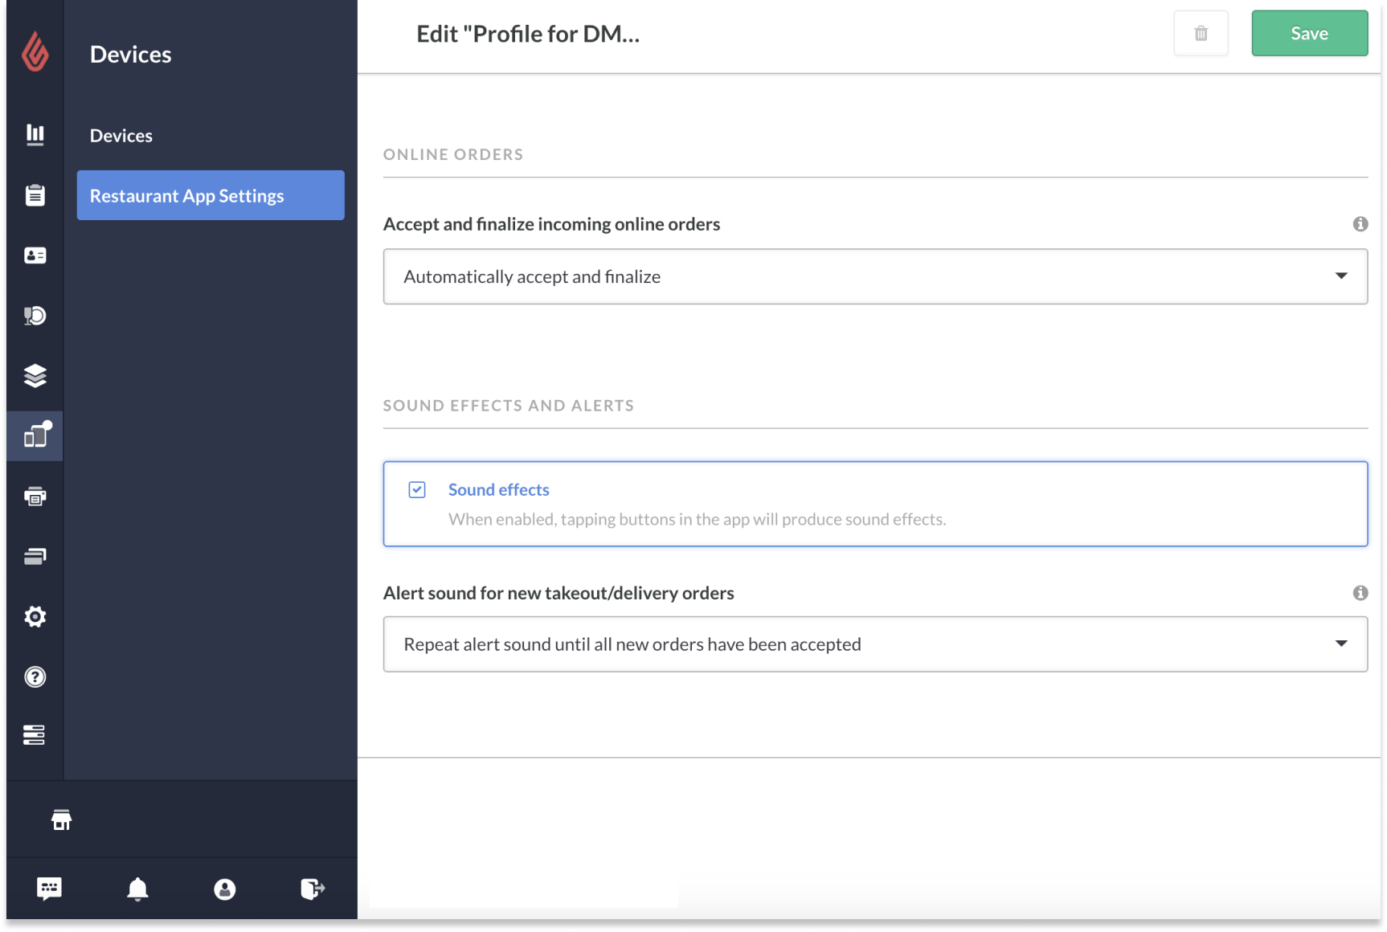This screenshot has height=932, width=1387.
Task: Open the Repeat alert sound dropdown
Action: pyautogui.click(x=875, y=644)
